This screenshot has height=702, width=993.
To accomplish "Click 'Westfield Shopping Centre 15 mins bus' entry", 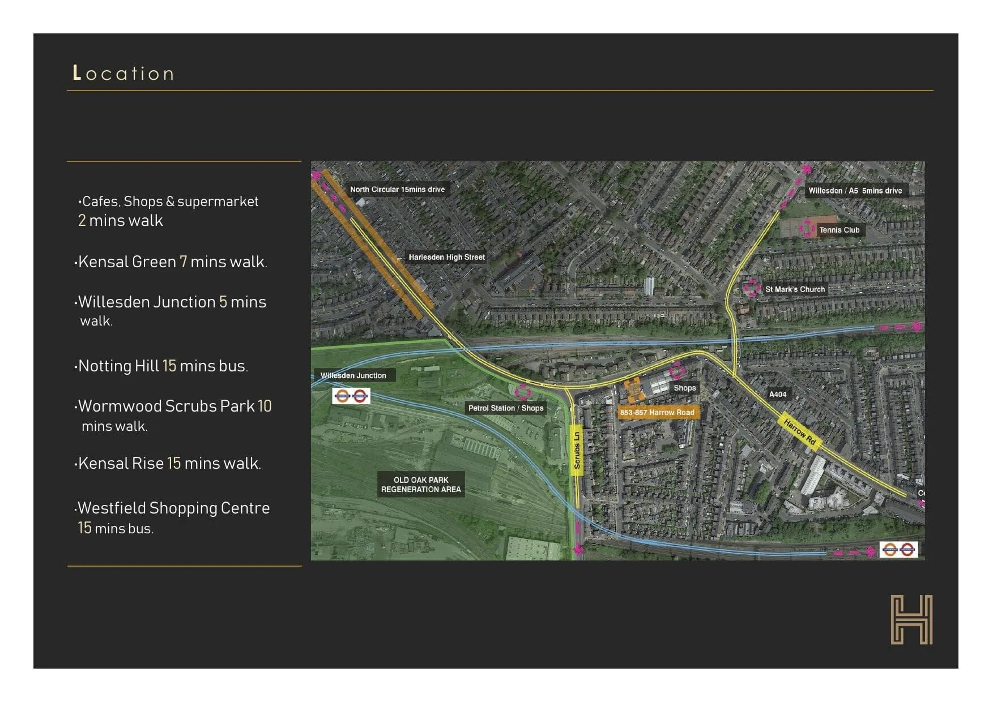I will 172,517.
